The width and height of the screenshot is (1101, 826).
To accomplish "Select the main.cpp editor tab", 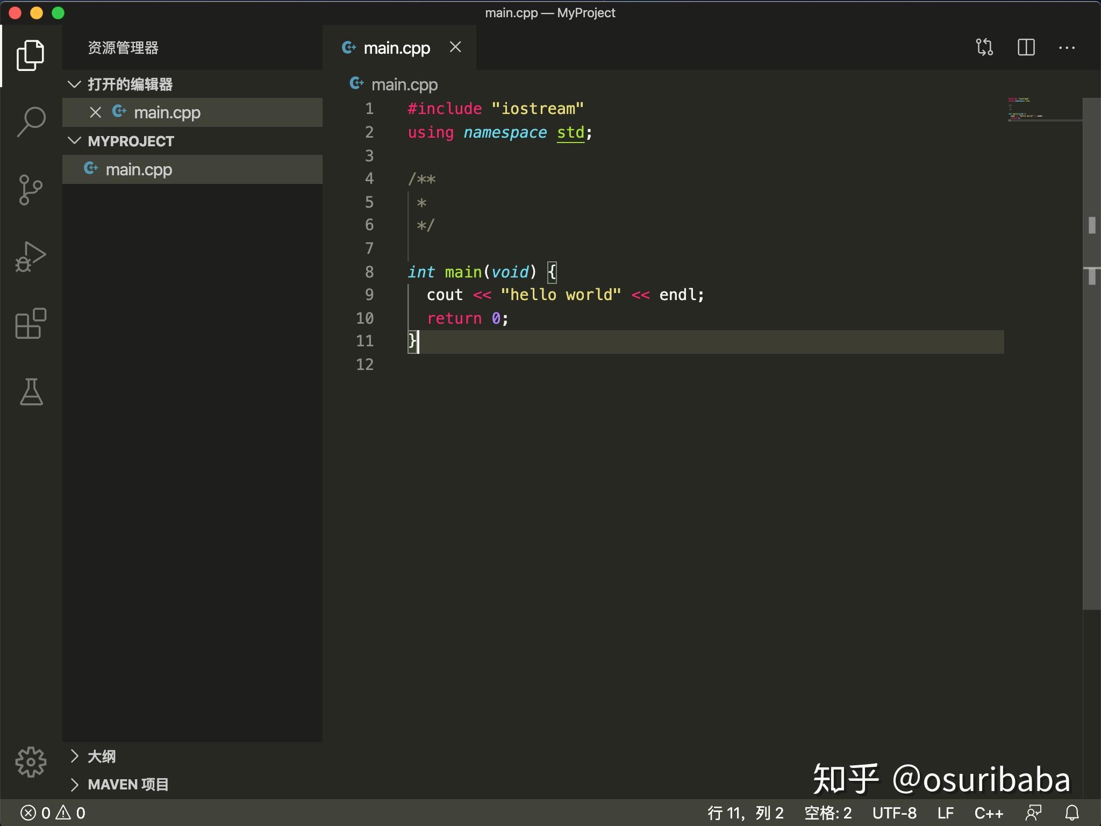I will click(396, 48).
